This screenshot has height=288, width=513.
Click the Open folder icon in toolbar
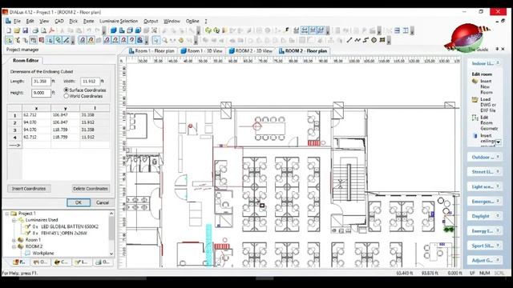17,30
